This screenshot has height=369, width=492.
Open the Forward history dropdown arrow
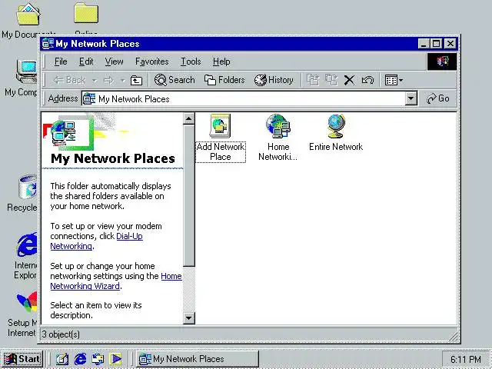[123, 81]
